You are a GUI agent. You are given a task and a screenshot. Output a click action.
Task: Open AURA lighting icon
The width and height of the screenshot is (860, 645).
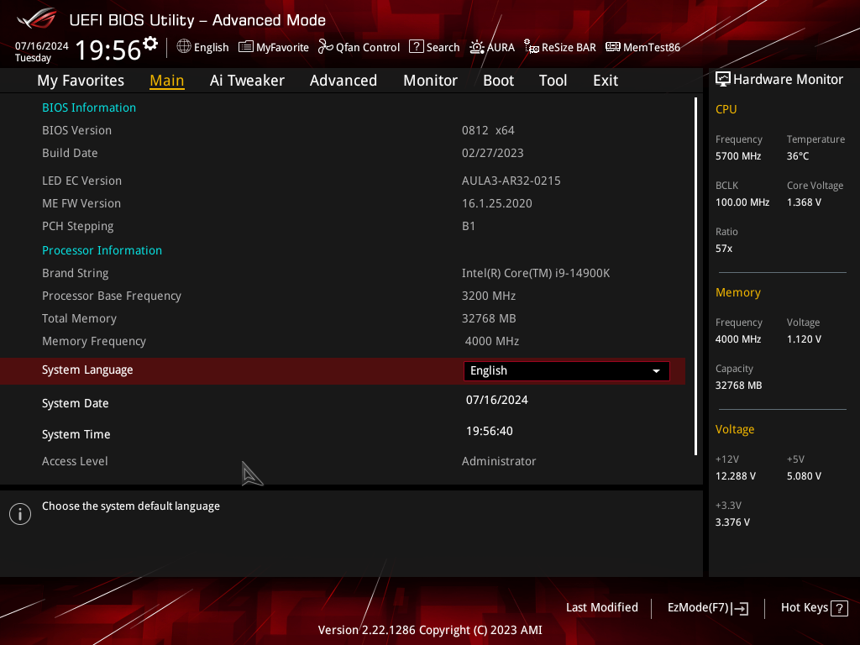pos(477,47)
